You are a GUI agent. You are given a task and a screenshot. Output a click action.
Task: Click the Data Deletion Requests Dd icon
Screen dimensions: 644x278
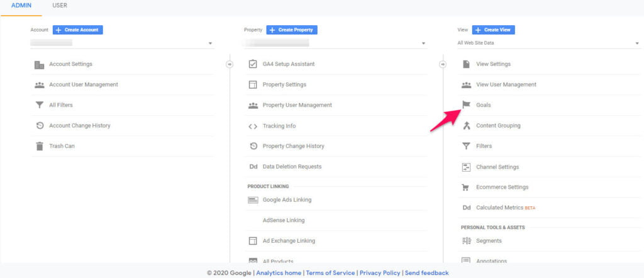[253, 167]
